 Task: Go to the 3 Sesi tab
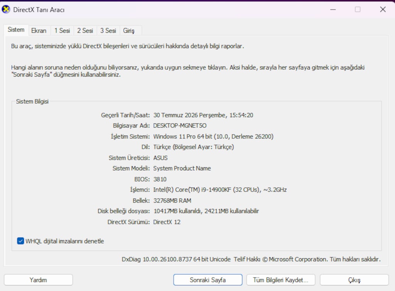(108, 31)
